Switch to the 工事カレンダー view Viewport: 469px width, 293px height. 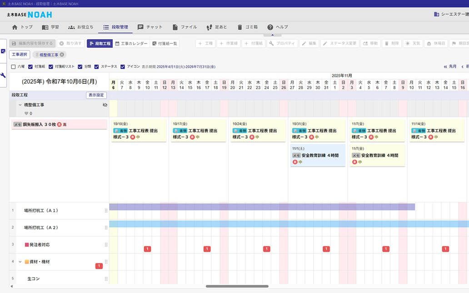[131, 44]
